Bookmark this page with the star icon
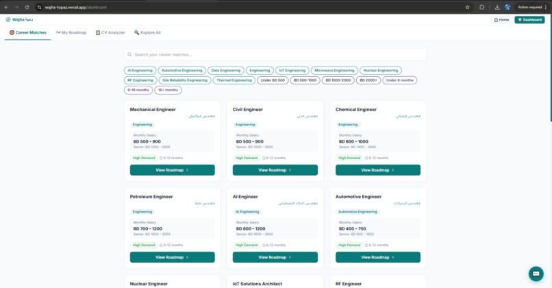The image size is (552, 288). 467,7
